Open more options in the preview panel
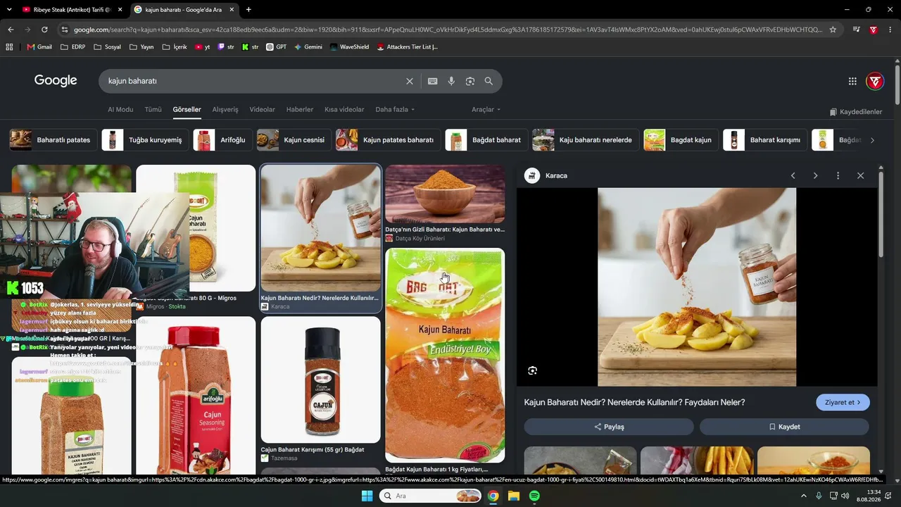 tap(838, 175)
